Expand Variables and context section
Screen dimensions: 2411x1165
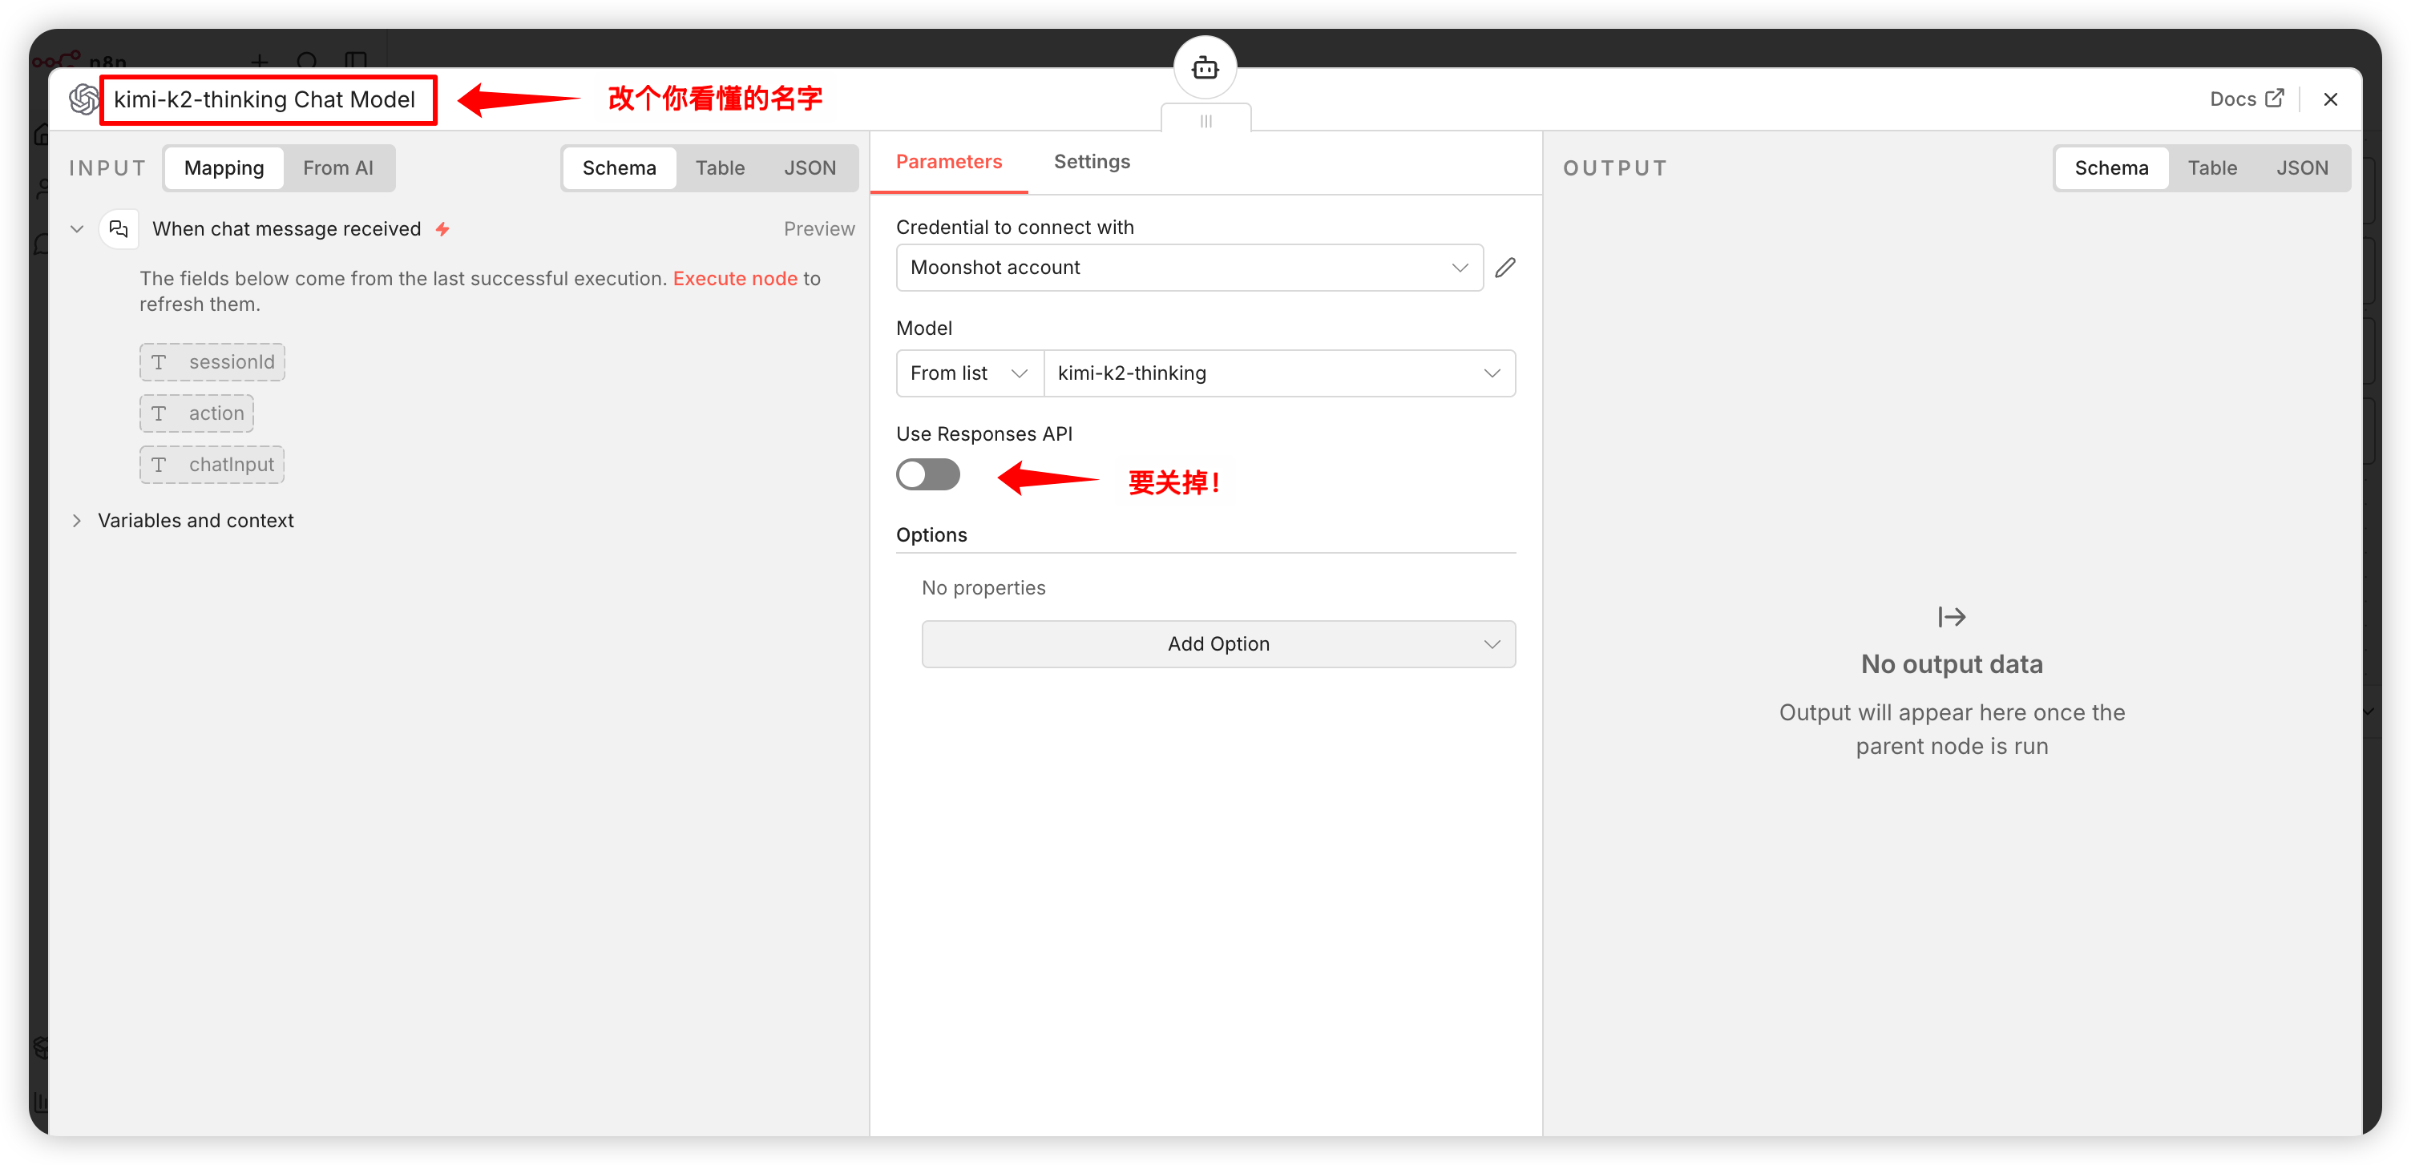click(x=195, y=520)
